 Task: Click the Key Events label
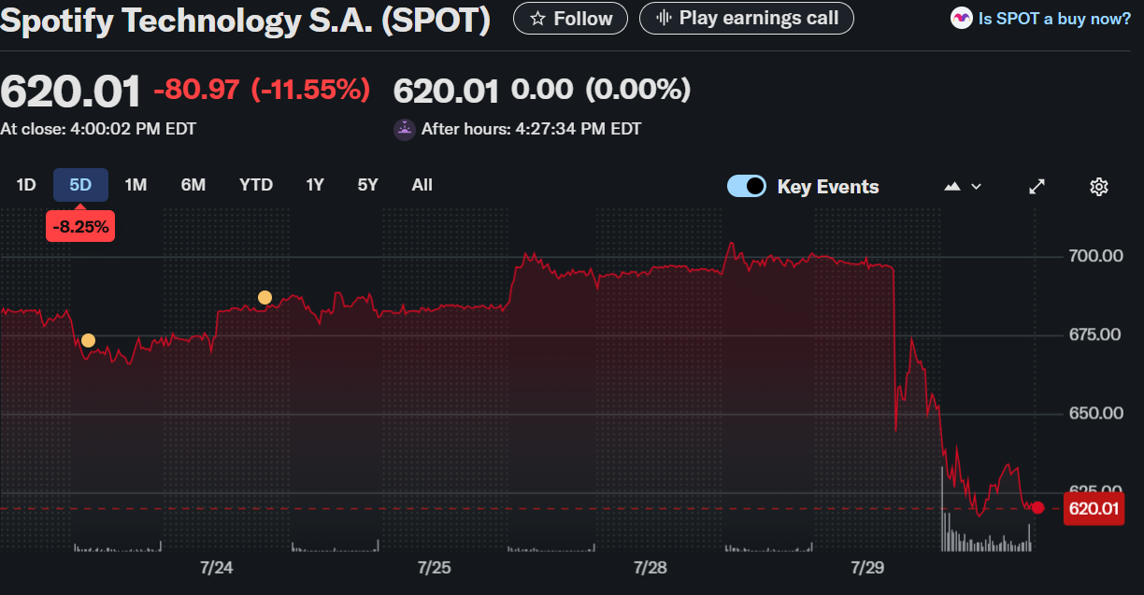point(828,187)
